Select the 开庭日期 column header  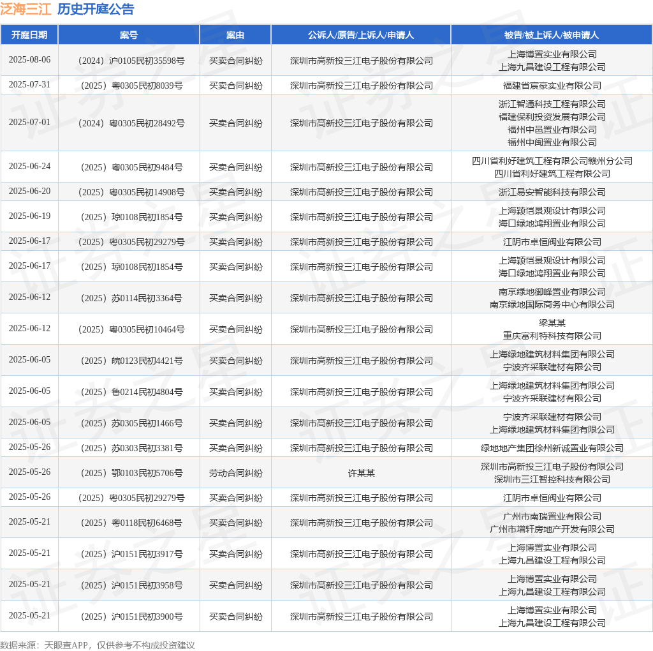(29, 35)
